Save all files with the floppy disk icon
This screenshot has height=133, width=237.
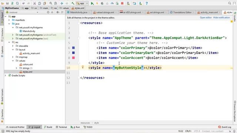(x=7, y=3)
